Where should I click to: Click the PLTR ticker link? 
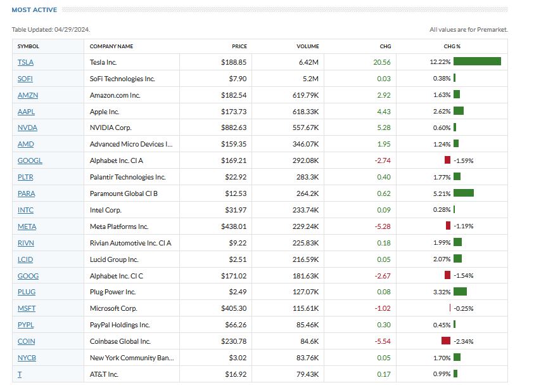[26, 177]
